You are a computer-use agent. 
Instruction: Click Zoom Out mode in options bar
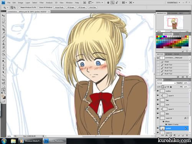coord(14,8)
